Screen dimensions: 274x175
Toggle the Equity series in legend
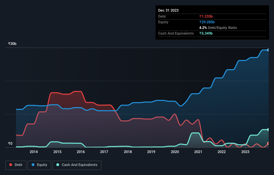[x=39, y=165]
